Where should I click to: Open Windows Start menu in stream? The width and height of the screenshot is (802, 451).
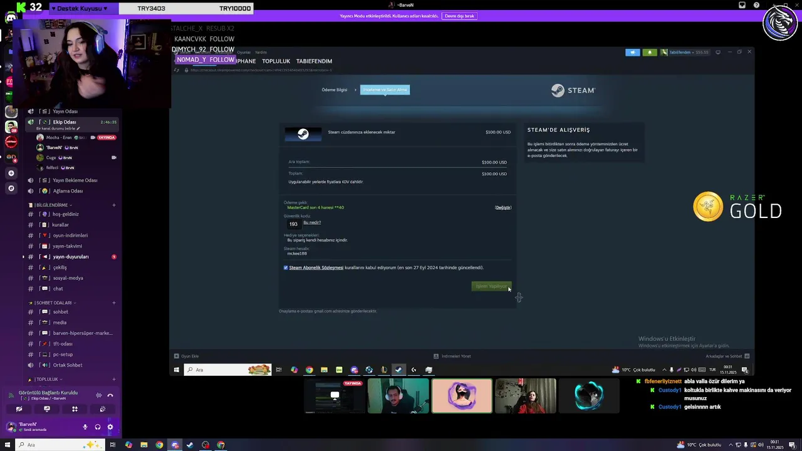tap(177, 370)
